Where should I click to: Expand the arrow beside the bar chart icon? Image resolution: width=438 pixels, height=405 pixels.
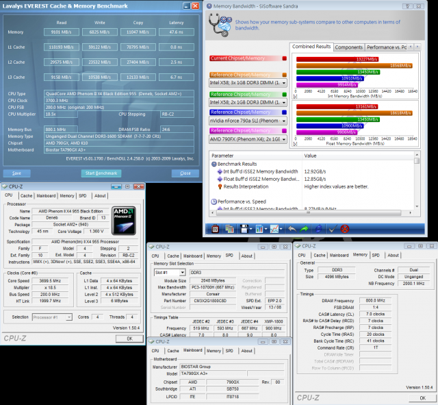coord(266,229)
